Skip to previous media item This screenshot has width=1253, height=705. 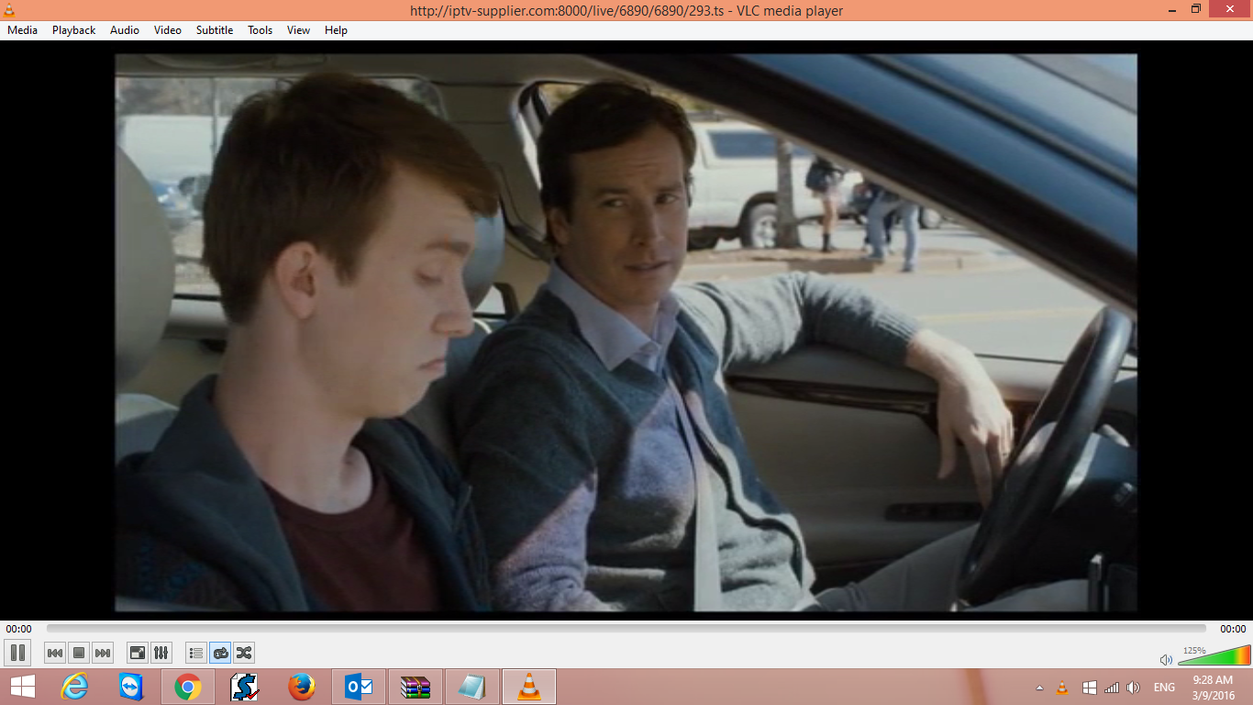pyautogui.click(x=55, y=653)
